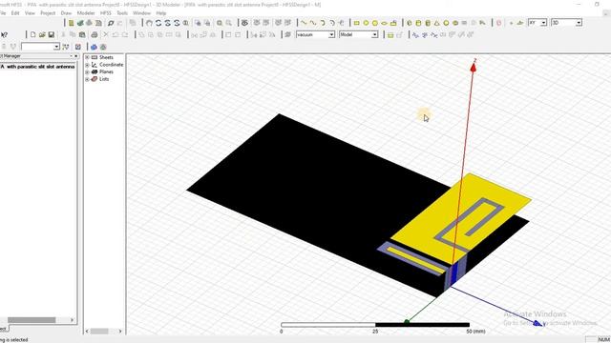
Task: Expand the Lists tree node
Action: tap(87, 79)
